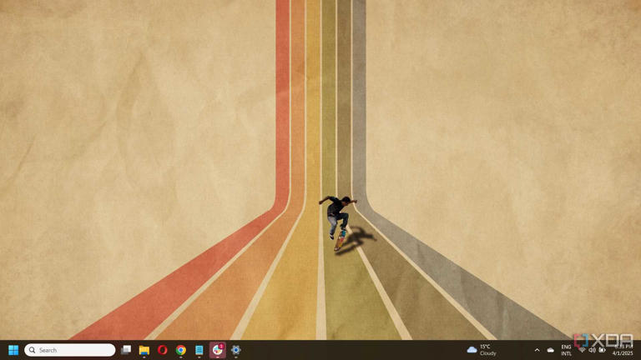Open Wi-Fi network quick settings
The height and width of the screenshot is (360, 641).
point(582,350)
